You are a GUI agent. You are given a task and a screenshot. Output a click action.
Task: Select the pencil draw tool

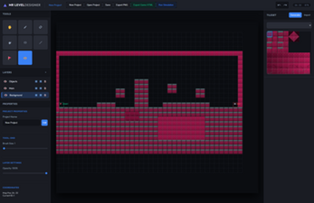(x=25, y=27)
